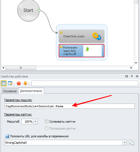Enable the Склеивать капчи checkbox
This screenshot has width=140, height=152.
[47, 122]
